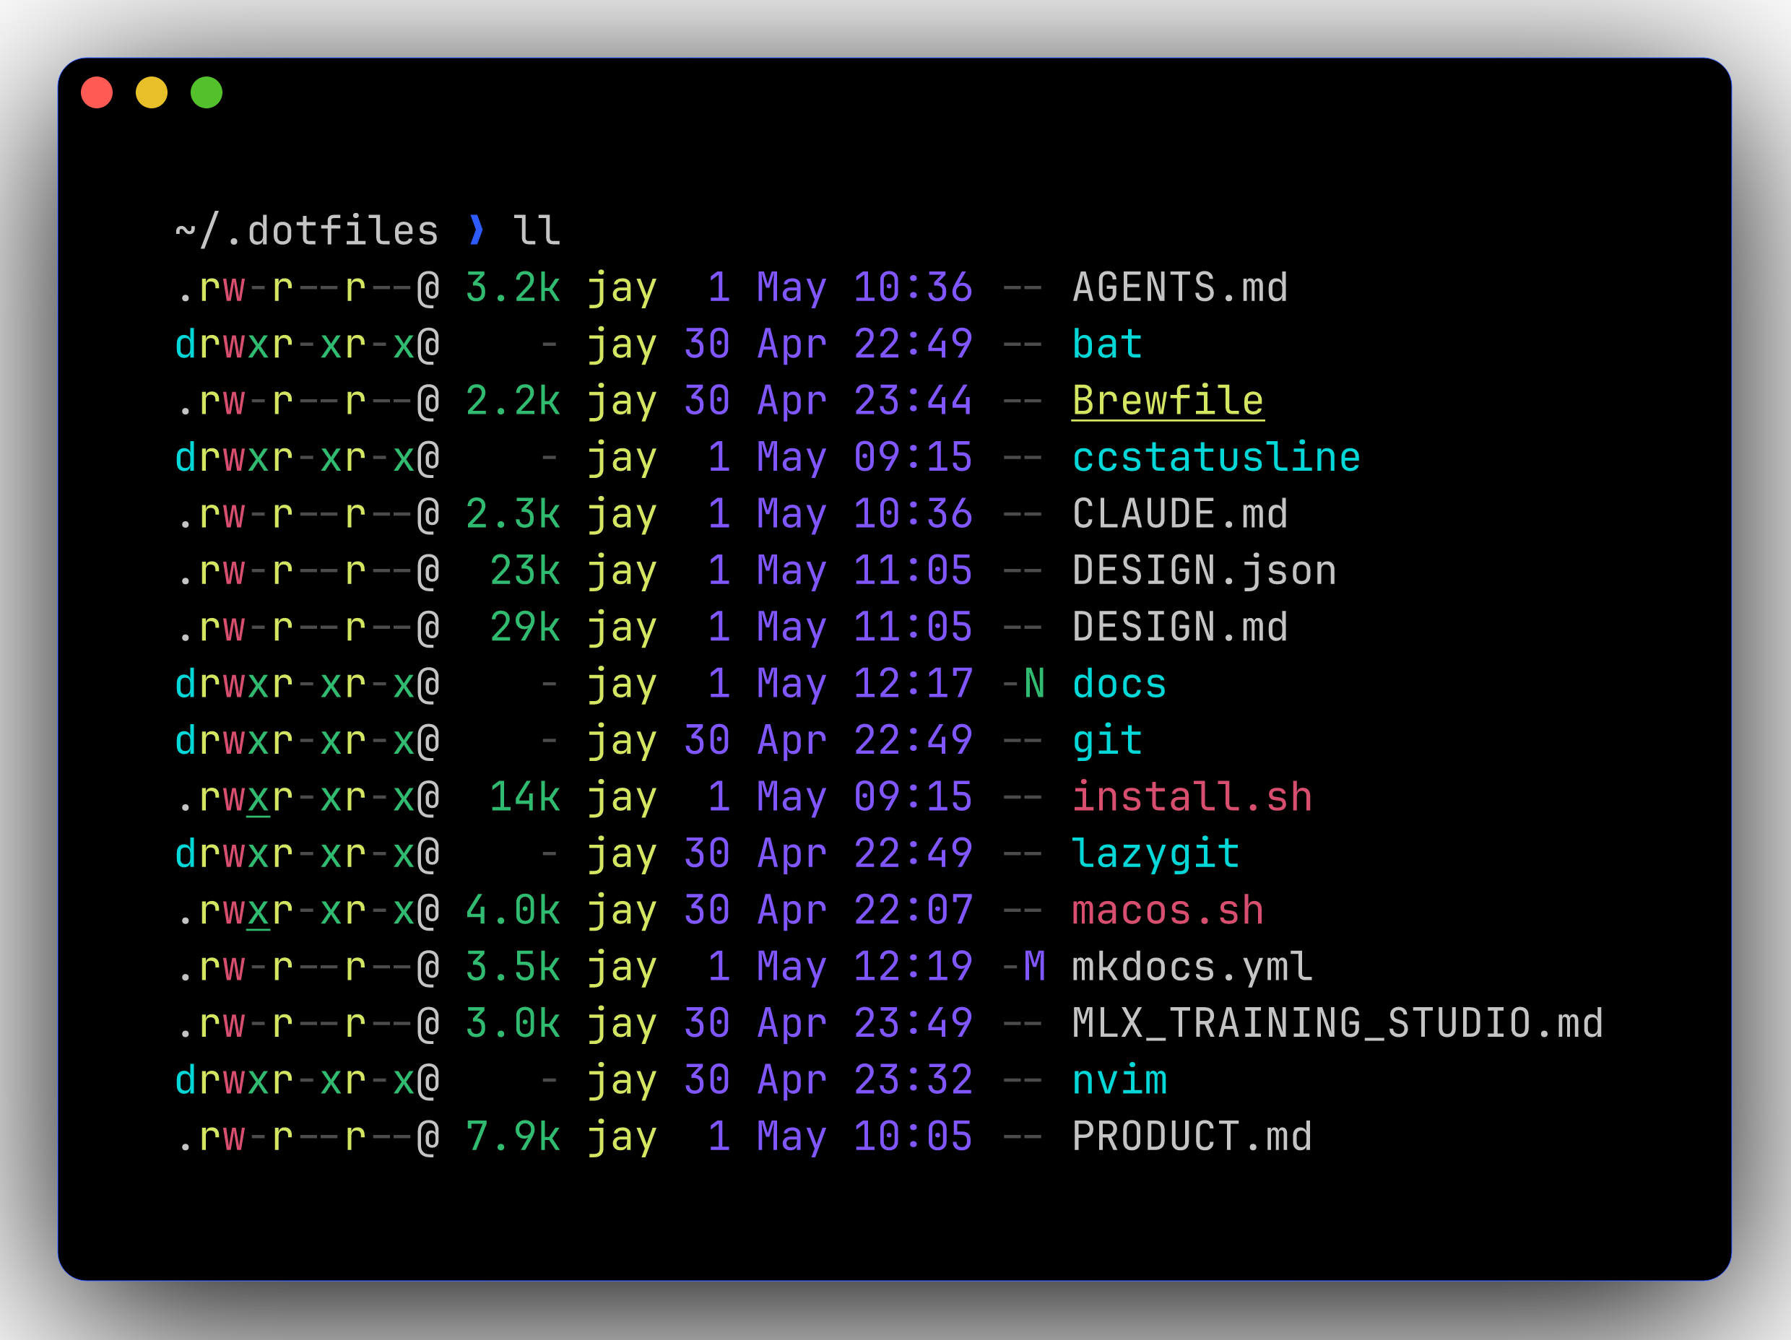Click the 2.3k size of CLAUDE.md

[513, 514]
